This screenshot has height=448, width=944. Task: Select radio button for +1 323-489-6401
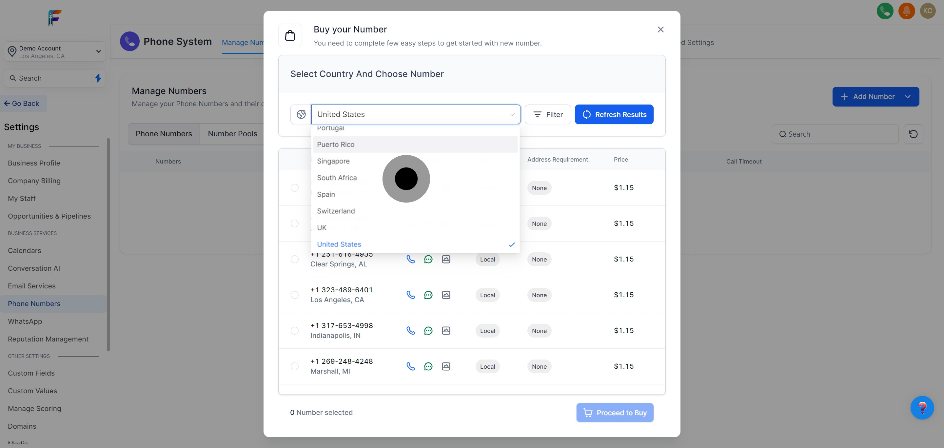[294, 295]
